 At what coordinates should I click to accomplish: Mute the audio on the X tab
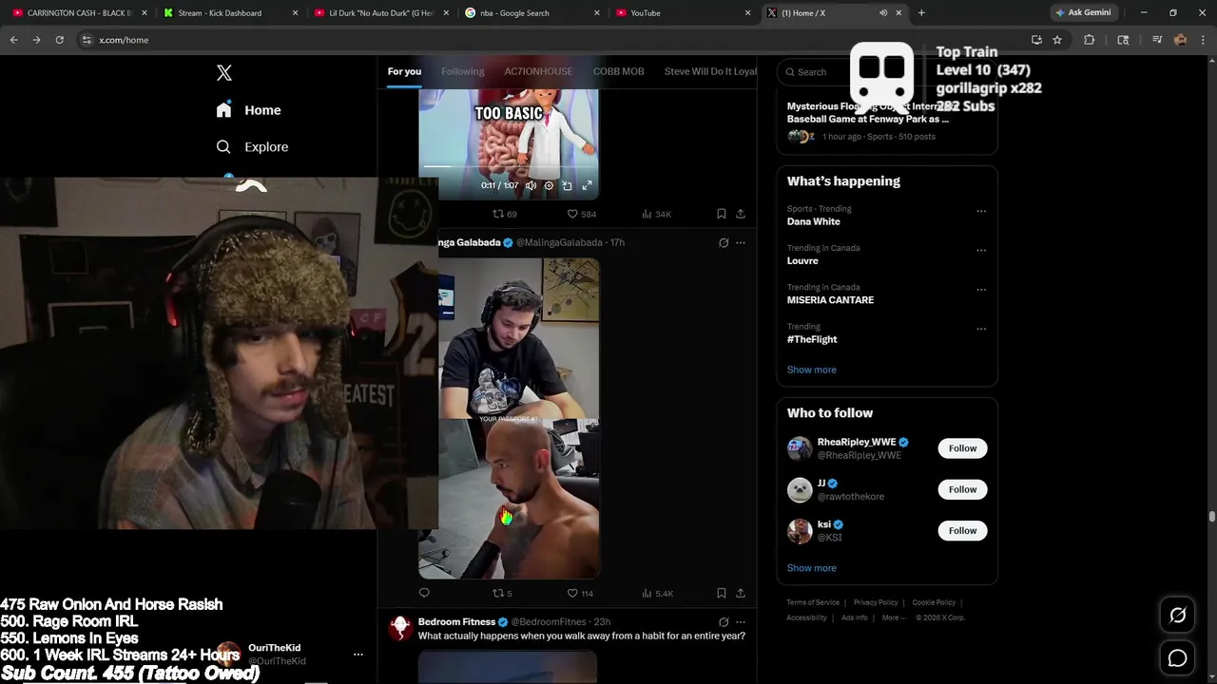click(883, 13)
